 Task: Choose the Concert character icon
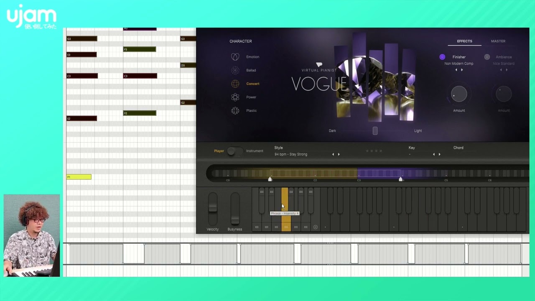(x=235, y=84)
